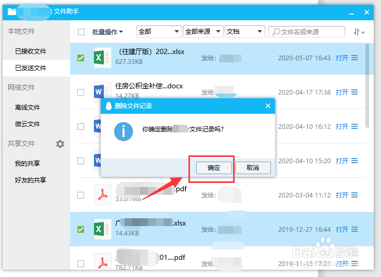Show more options for 2020-04-10 16:12 file
The height and width of the screenshot is (277, 381).
click(x=355, y=126)
